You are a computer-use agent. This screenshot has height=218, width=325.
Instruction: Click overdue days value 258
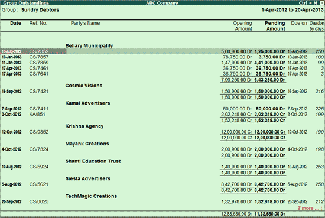(x=320, y=184)
